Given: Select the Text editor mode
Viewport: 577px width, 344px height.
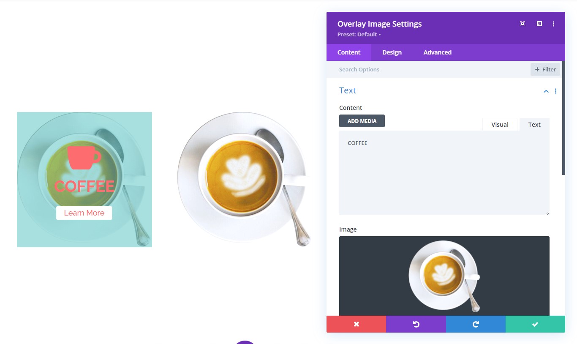Looking at the screenshot, I should [x=534, y=124].
